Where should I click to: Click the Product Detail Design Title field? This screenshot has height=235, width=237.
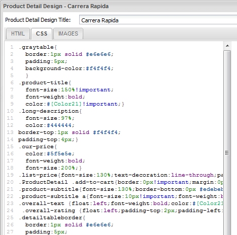158,20
